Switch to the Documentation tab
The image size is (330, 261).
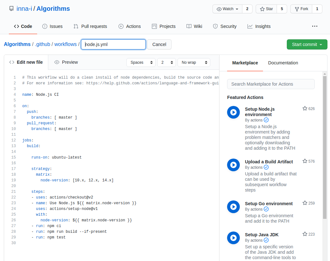[x=283, y=63]
